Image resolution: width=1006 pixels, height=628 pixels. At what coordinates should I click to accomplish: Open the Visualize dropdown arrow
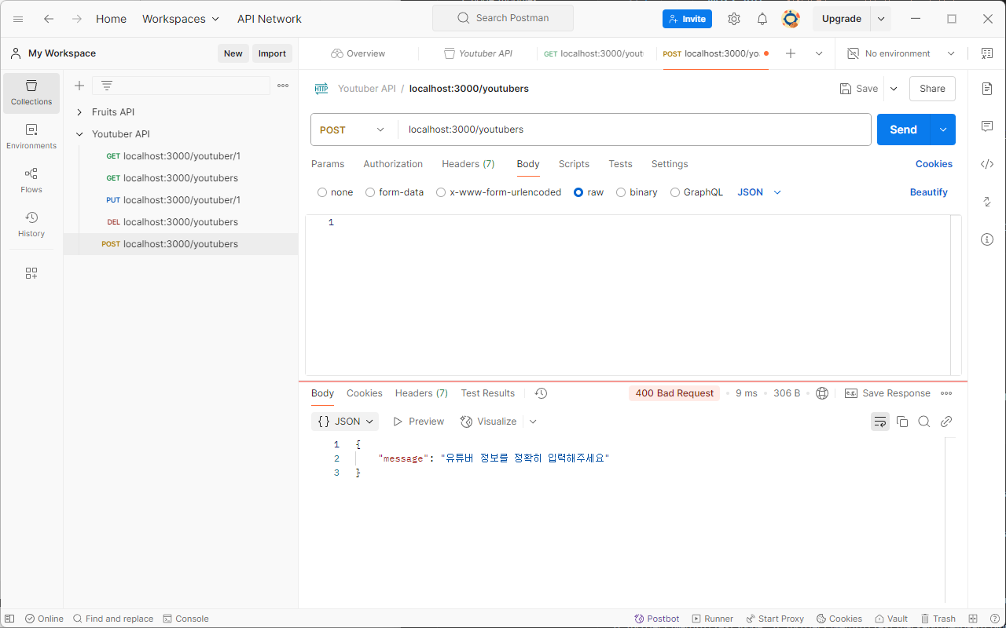[533, 422]
